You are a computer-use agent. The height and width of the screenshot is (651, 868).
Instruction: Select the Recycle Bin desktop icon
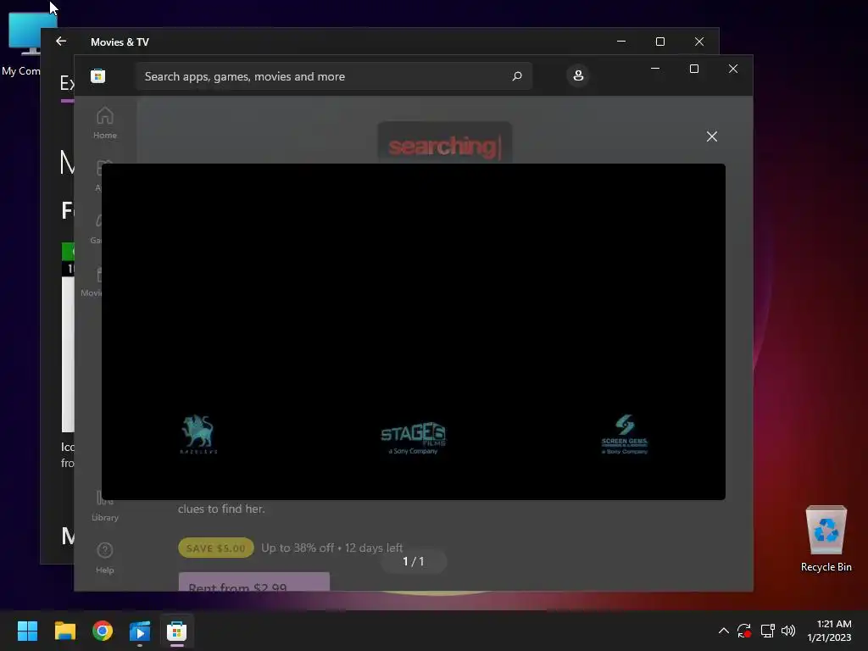pyautogui.click(x=826, y=538)
